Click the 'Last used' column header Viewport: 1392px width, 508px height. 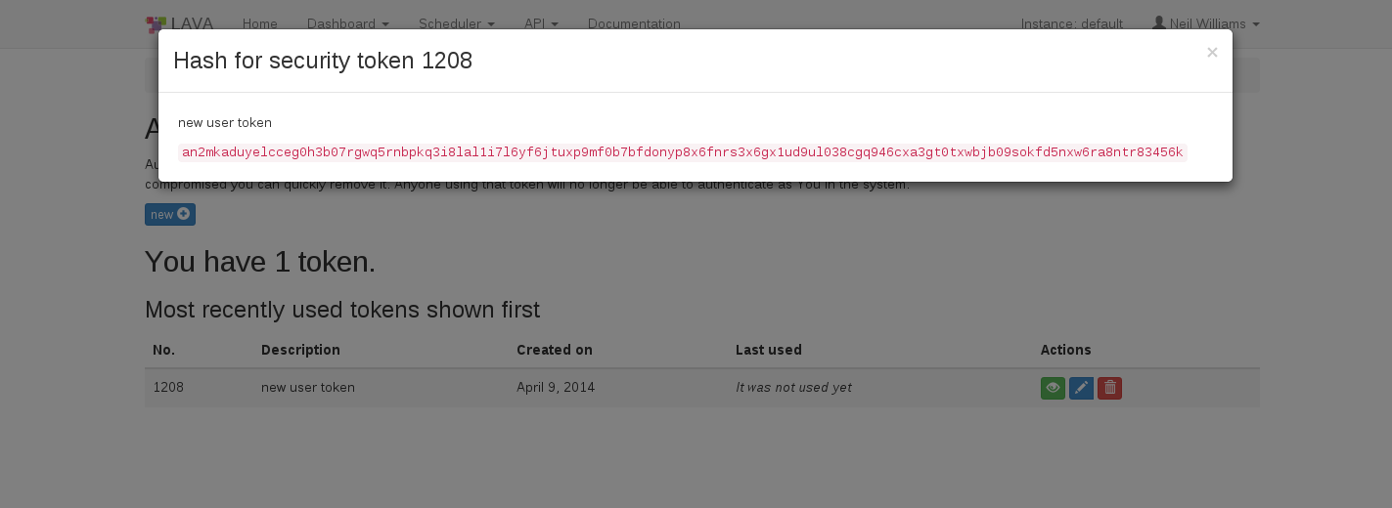(769, 350)
